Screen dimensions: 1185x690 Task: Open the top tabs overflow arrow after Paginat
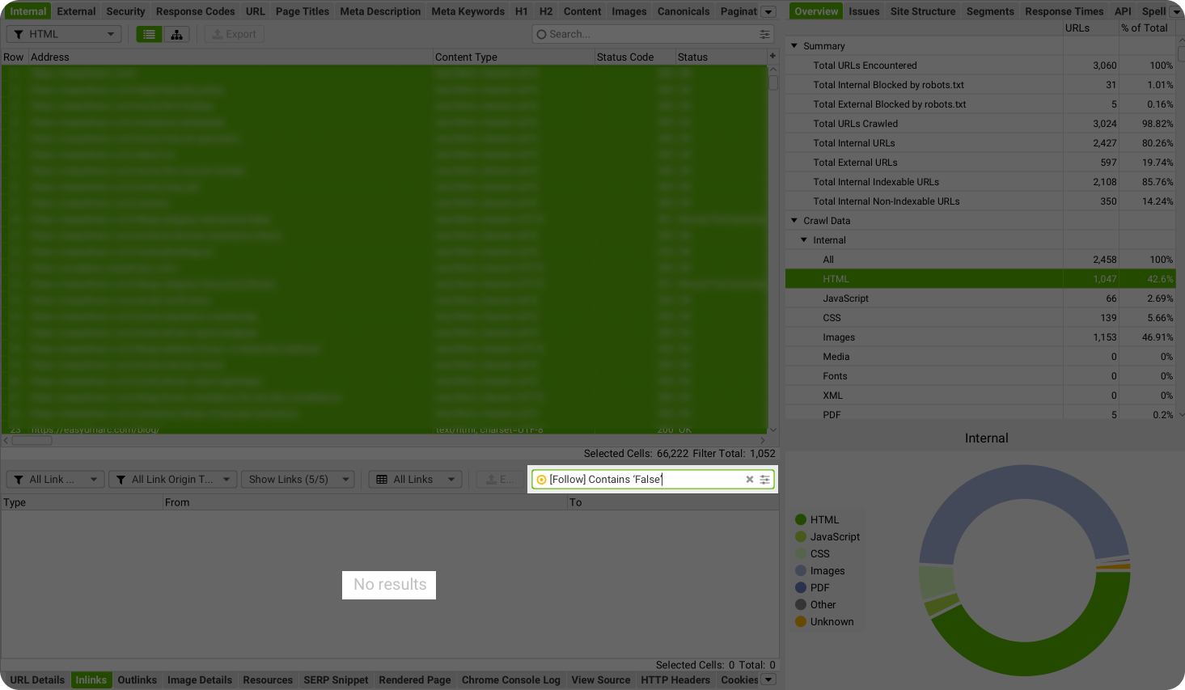pyautogui.click(x=768, y=11)
